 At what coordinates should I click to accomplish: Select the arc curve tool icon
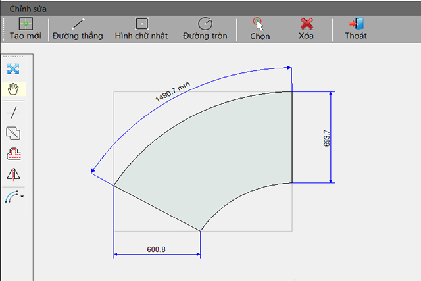[x=12, y=196]
